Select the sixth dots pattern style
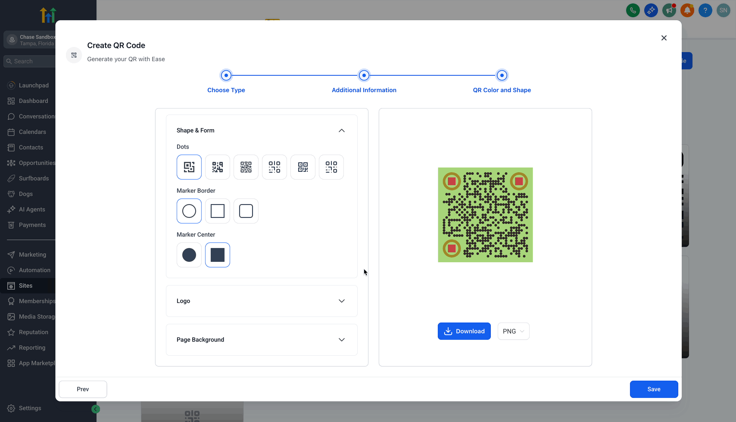This screenshot has height=422, width=736. pos(331,167)
